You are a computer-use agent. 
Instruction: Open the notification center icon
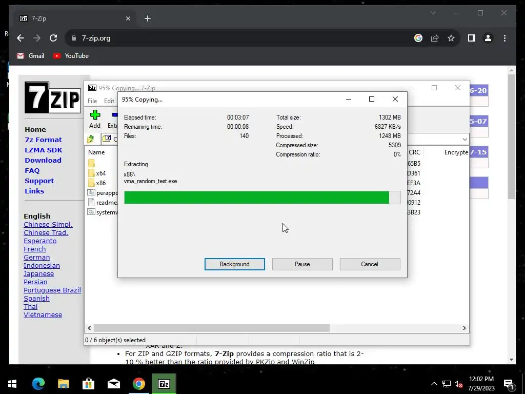pos(509,384)
